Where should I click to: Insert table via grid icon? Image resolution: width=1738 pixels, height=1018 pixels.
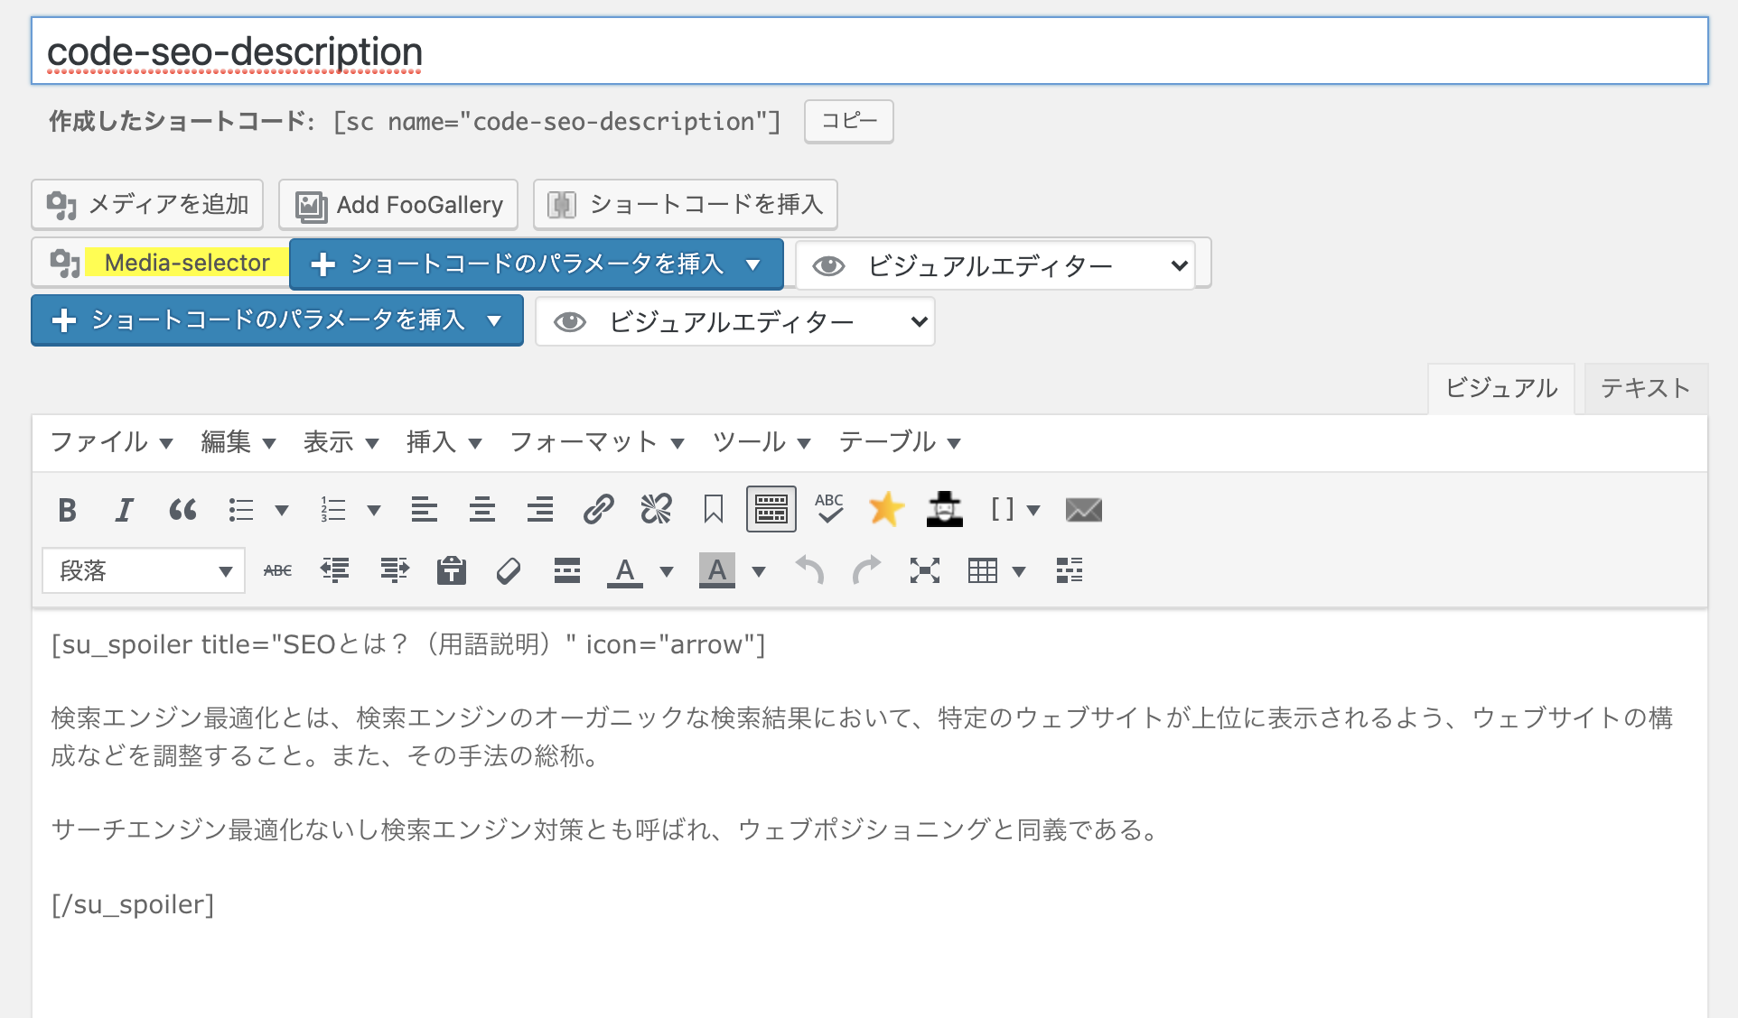click(983, 570)
